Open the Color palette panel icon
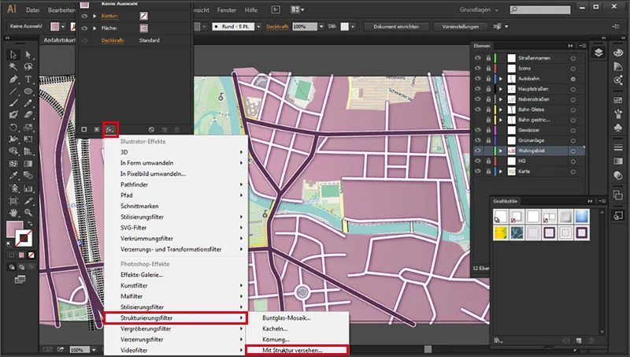This screenshot has width=630, height=357. 618,53
